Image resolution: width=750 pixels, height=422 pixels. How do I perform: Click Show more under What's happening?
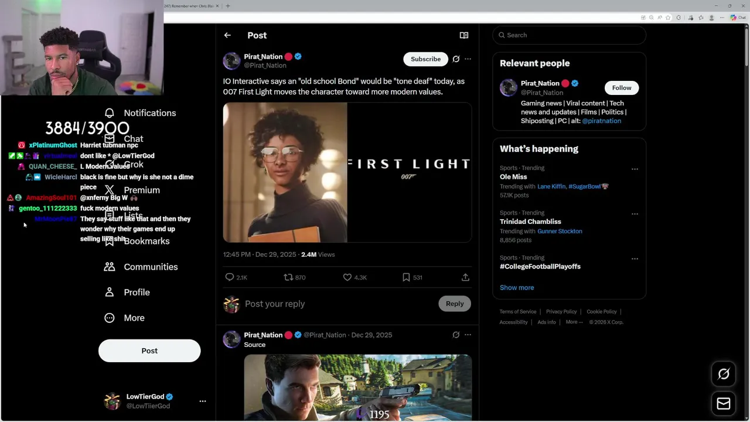pyautogui.click(x=517, y=288)
